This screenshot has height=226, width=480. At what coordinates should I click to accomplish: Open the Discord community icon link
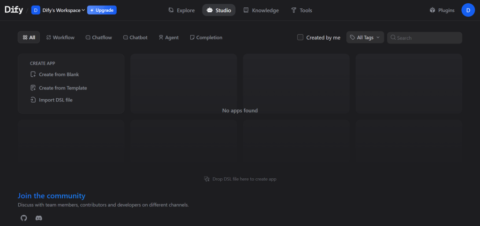click(x=39, y=218)
